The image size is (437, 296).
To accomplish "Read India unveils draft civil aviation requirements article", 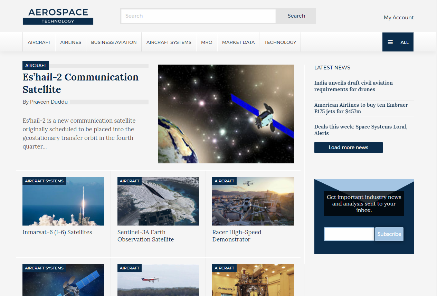I will click(x=353, y=86).
